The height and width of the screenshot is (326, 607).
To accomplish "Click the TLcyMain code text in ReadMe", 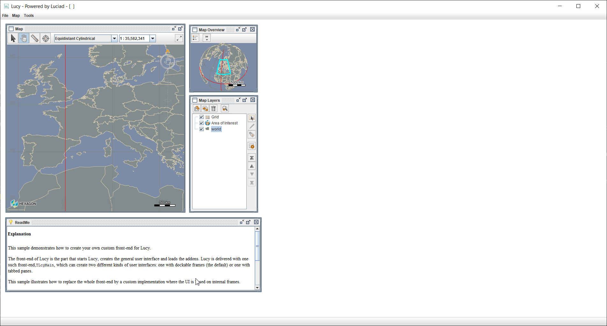I will pyautogui.click(x=45, y=265).
